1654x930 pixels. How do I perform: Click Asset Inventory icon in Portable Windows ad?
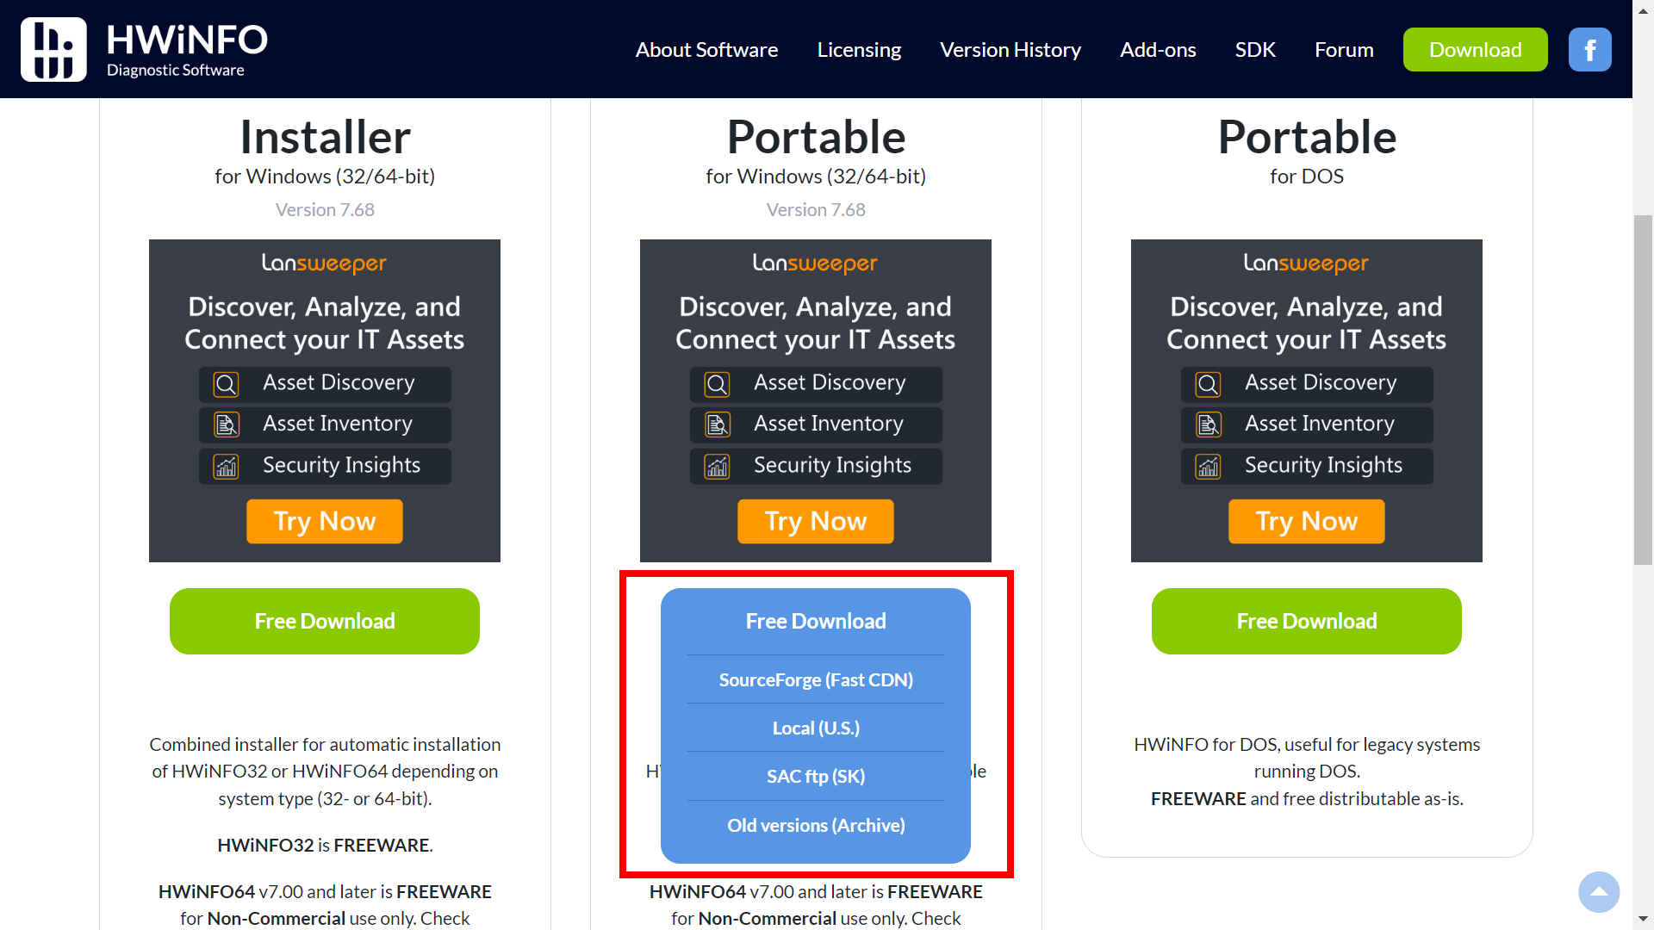[x=717, y=425]
